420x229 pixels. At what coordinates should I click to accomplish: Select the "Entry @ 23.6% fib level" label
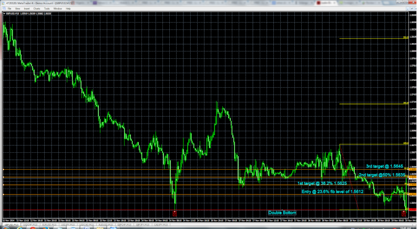[x=332, y=192]
